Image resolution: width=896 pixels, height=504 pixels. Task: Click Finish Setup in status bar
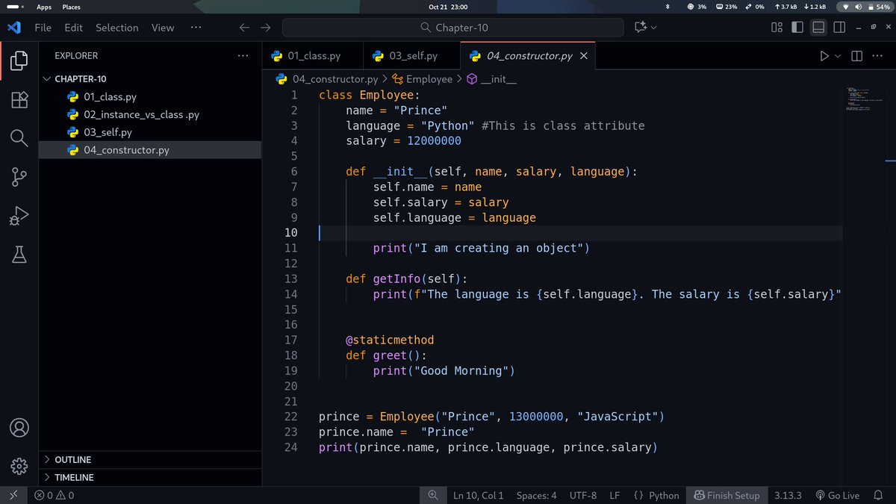[x=727, y=495]
